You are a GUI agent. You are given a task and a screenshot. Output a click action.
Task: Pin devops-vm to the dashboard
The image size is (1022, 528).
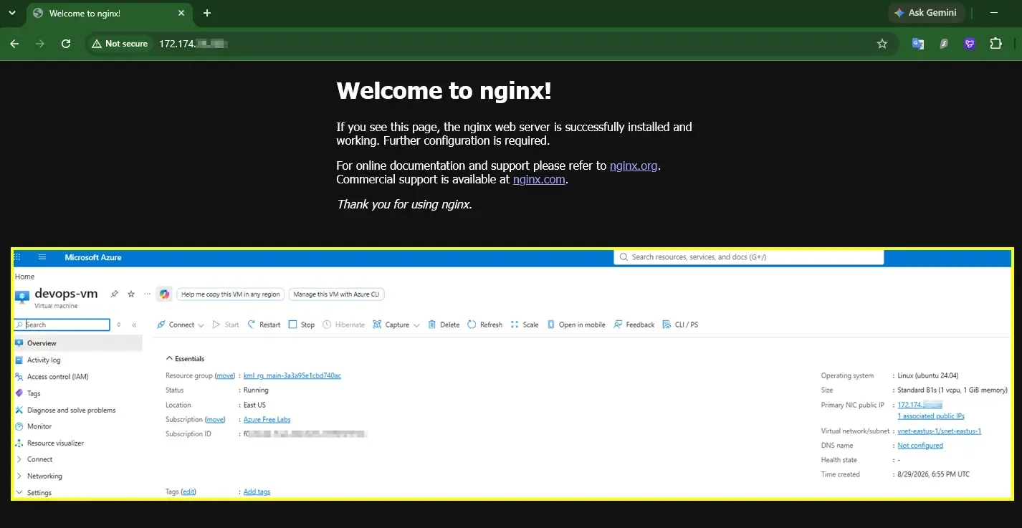coord(114,294)
